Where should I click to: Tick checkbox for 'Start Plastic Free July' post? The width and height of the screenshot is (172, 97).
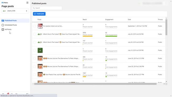click(x=34, y=75)
